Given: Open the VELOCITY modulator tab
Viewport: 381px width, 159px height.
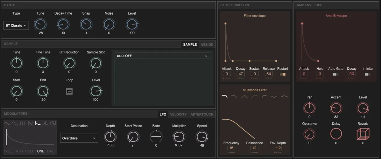Looking at the screenshot, I should [x=178, y=114].
